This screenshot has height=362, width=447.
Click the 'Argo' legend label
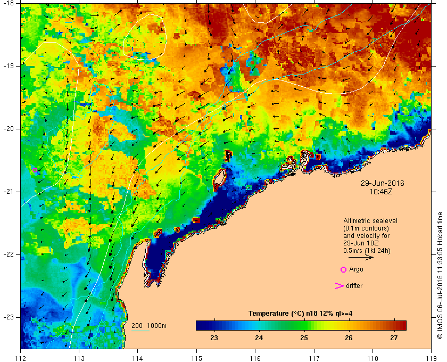click(356, 269)
